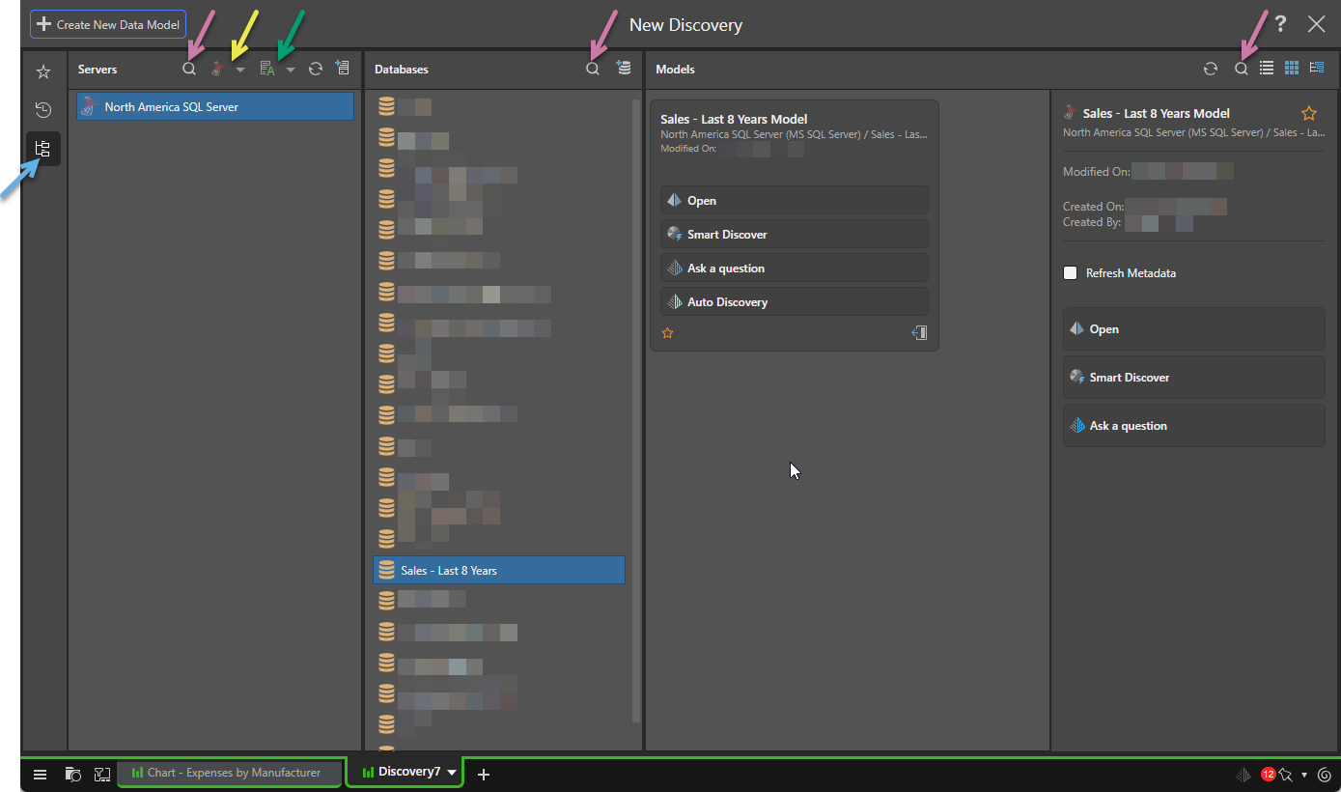Click the search icon in Databases panel
Image resolution: width=1341 pixels, height=792 pixels.
click(593, 69)
